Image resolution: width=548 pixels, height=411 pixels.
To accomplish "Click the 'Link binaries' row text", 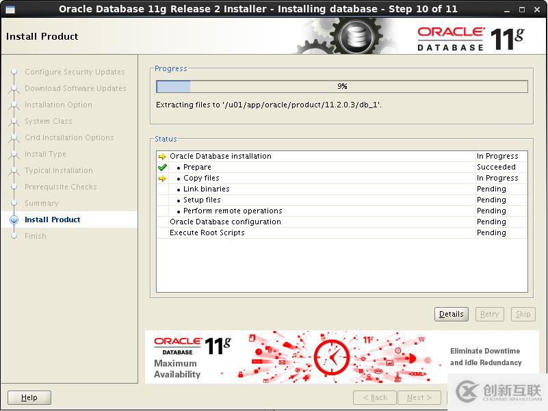I will click(206, 189).
